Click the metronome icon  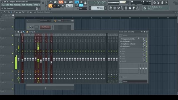click(x=51, y=2)
